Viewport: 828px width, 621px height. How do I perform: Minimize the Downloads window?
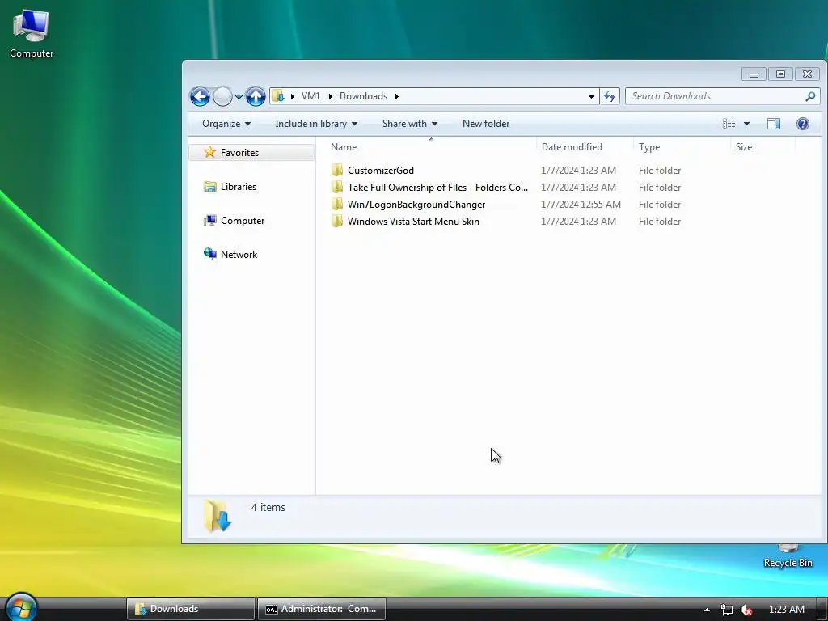click(x=754, y=74)
